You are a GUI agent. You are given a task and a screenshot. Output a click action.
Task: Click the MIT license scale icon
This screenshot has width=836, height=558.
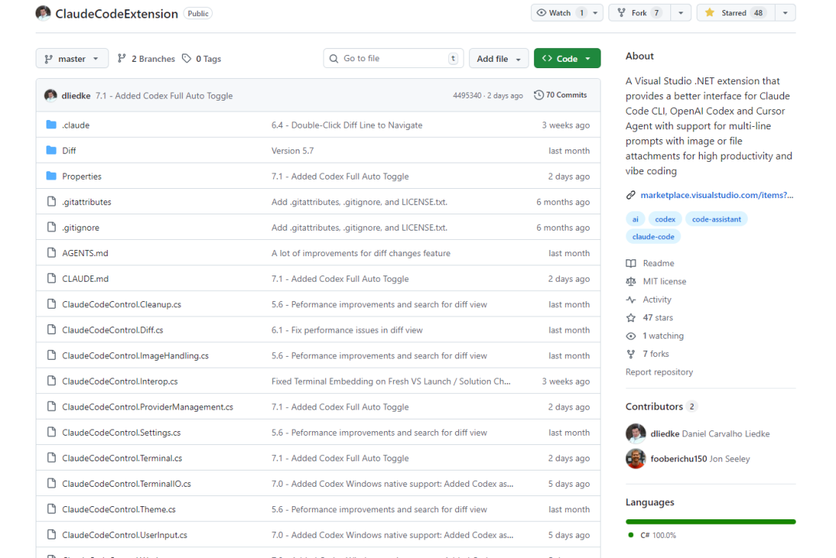tap(631, 282)
